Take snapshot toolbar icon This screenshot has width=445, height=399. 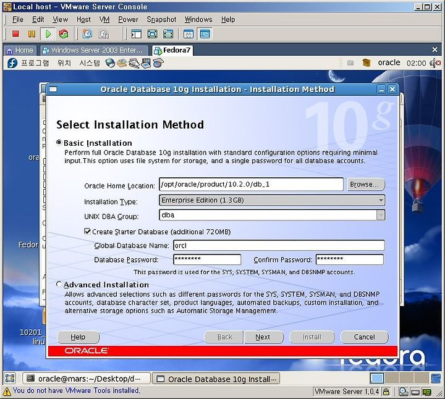coord(87,34)
